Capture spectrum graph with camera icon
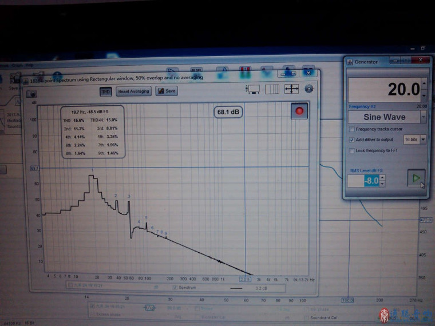435x326 pixels. coord(31,94)
